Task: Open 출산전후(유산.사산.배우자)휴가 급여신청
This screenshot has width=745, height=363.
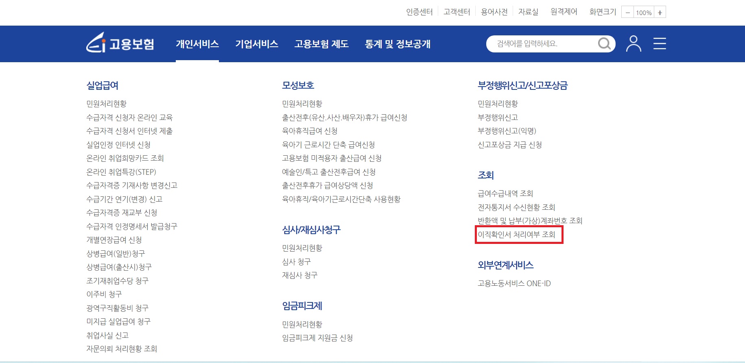Action: pos(345,117)
